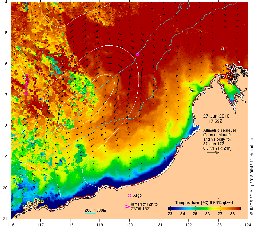Click the '(0.1m contours)' text
This screenshot has height=227, width=256.
pos(217,135)
